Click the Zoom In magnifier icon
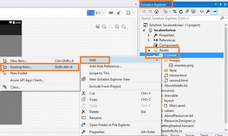 tap(117, 27)
